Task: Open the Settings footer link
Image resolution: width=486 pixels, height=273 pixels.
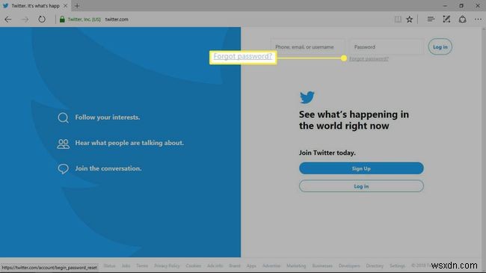Action: pyautogui.click(x=397, y=266)
